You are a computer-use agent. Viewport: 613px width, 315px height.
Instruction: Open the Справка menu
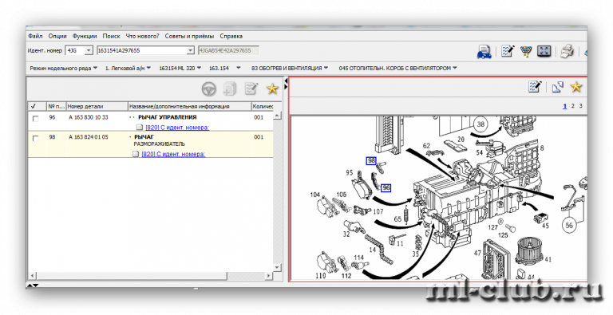tap(231, 36)
